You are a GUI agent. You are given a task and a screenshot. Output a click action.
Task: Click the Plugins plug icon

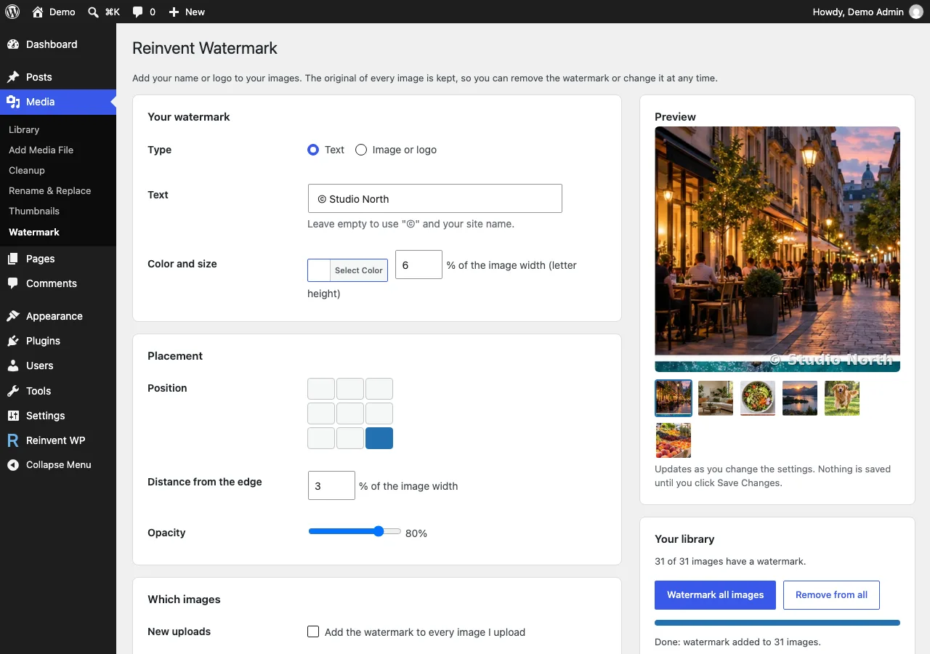point(13,341)
